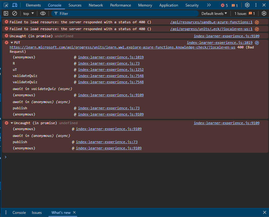Open the /api/resources/sandb…e-azure-functions:1 link
This screenshot has width=269, height=217.
(x=211, y=22)
